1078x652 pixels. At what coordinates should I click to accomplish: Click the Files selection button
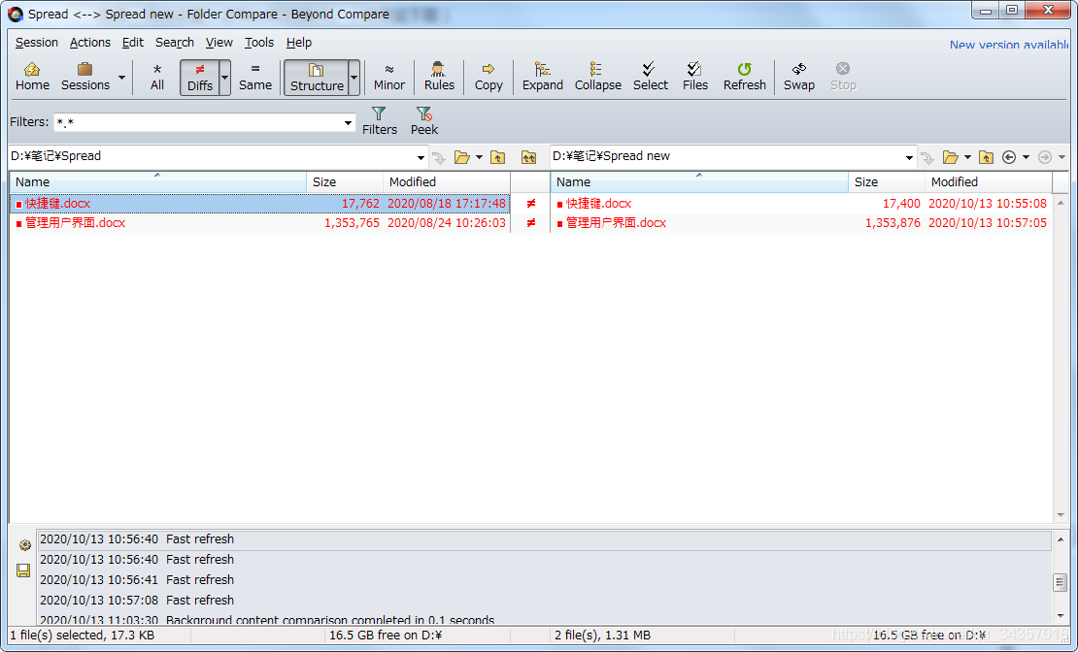[x=695, y=77]
